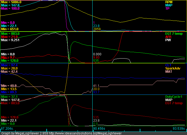Click the red Min = 9.7 value
187x135 pixels.
[x=8, y=57]
